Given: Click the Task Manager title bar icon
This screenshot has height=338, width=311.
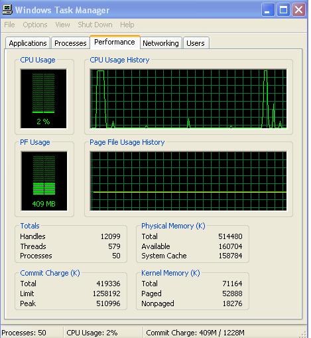Looking at the screenshot, I should coord(7,10).
